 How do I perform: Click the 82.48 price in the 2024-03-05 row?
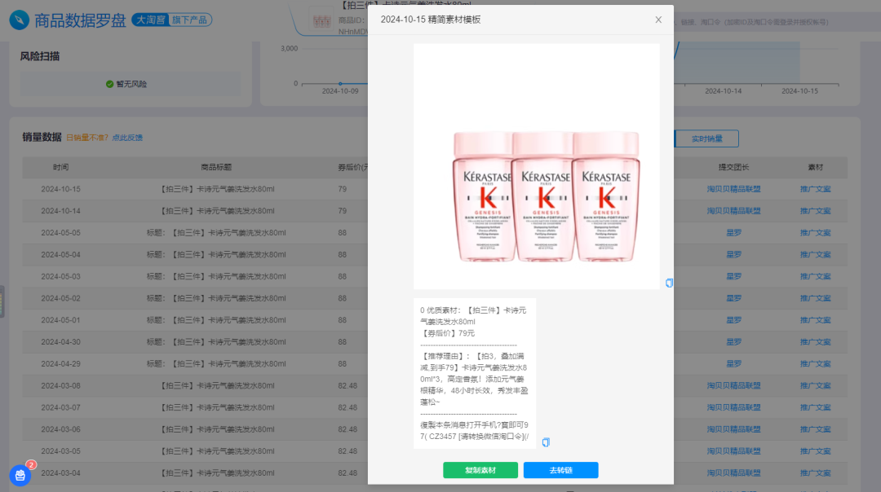point(348,451)
